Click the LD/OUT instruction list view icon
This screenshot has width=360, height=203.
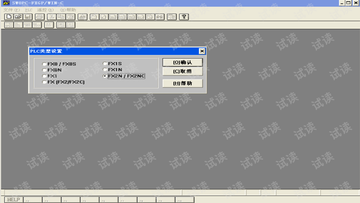(x=18, y=25)
